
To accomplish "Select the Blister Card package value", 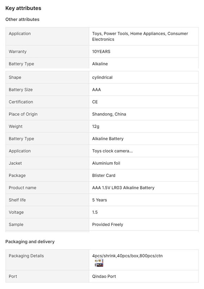I will 104,176.
